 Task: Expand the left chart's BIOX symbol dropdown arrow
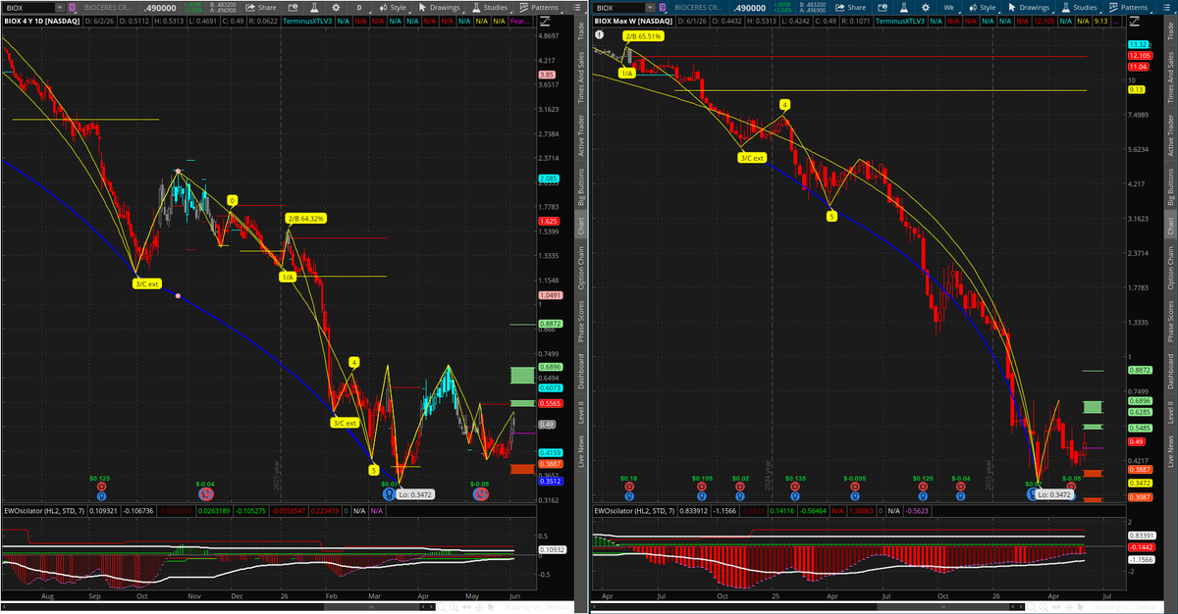point(60,8)
